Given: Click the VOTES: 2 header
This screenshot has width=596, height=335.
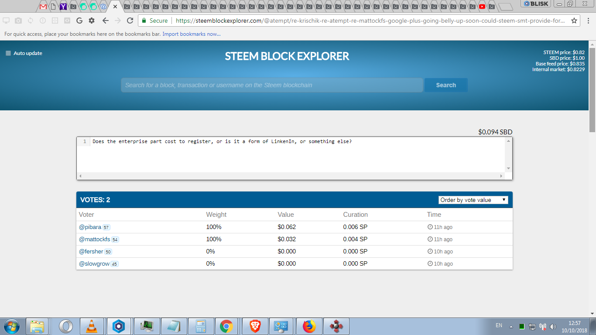Looking at the screenshot, I should [x=95, y=200].
